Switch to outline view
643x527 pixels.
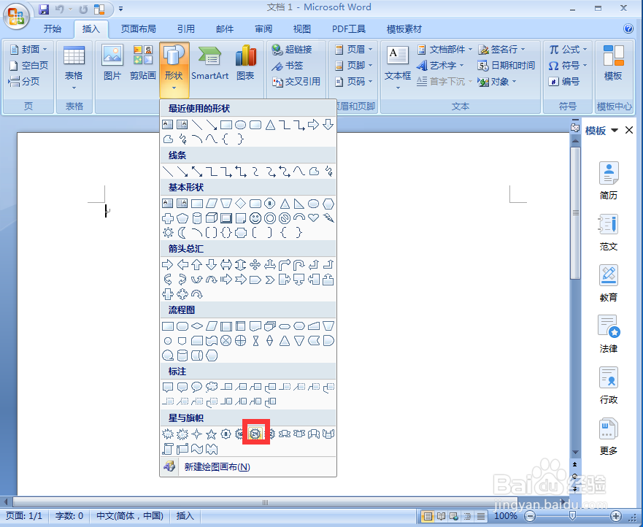pos(468,516)
